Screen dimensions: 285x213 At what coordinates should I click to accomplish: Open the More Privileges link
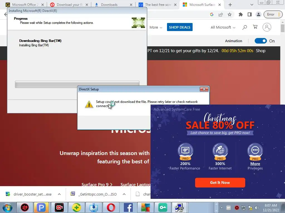click(255, 164)
